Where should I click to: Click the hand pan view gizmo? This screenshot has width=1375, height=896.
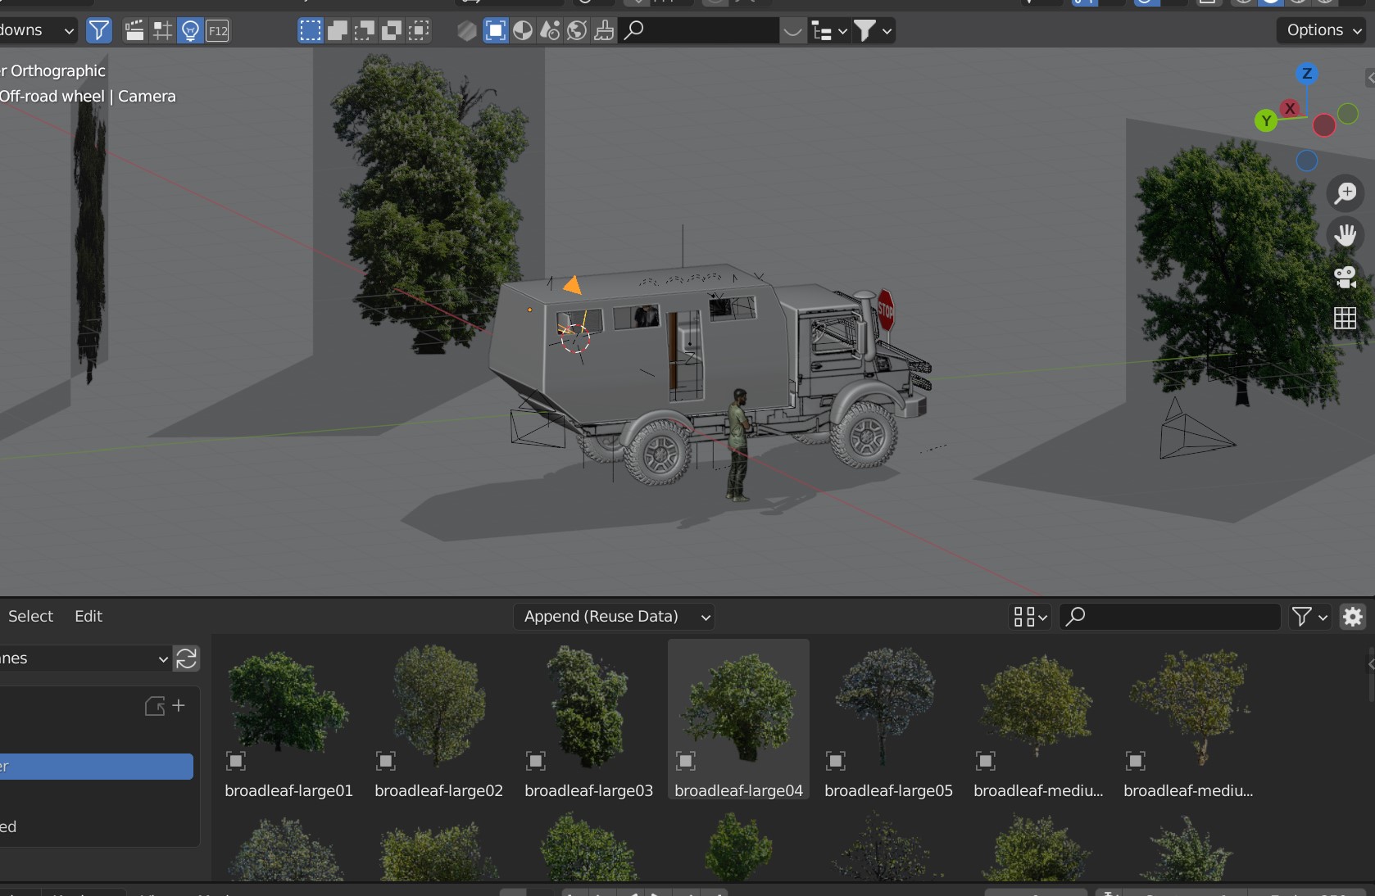click(x=1345, y=235)
